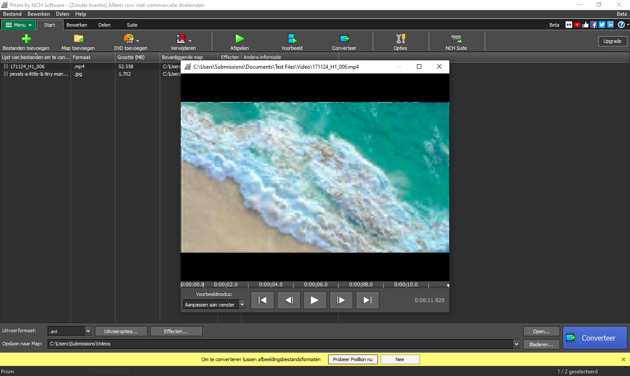Sort by Formaat column header
The image size is (630, 376).
93,57
